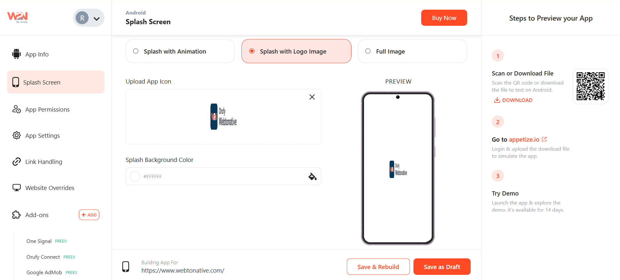Click the chain Link Handling icon

(x=16, y=162)
